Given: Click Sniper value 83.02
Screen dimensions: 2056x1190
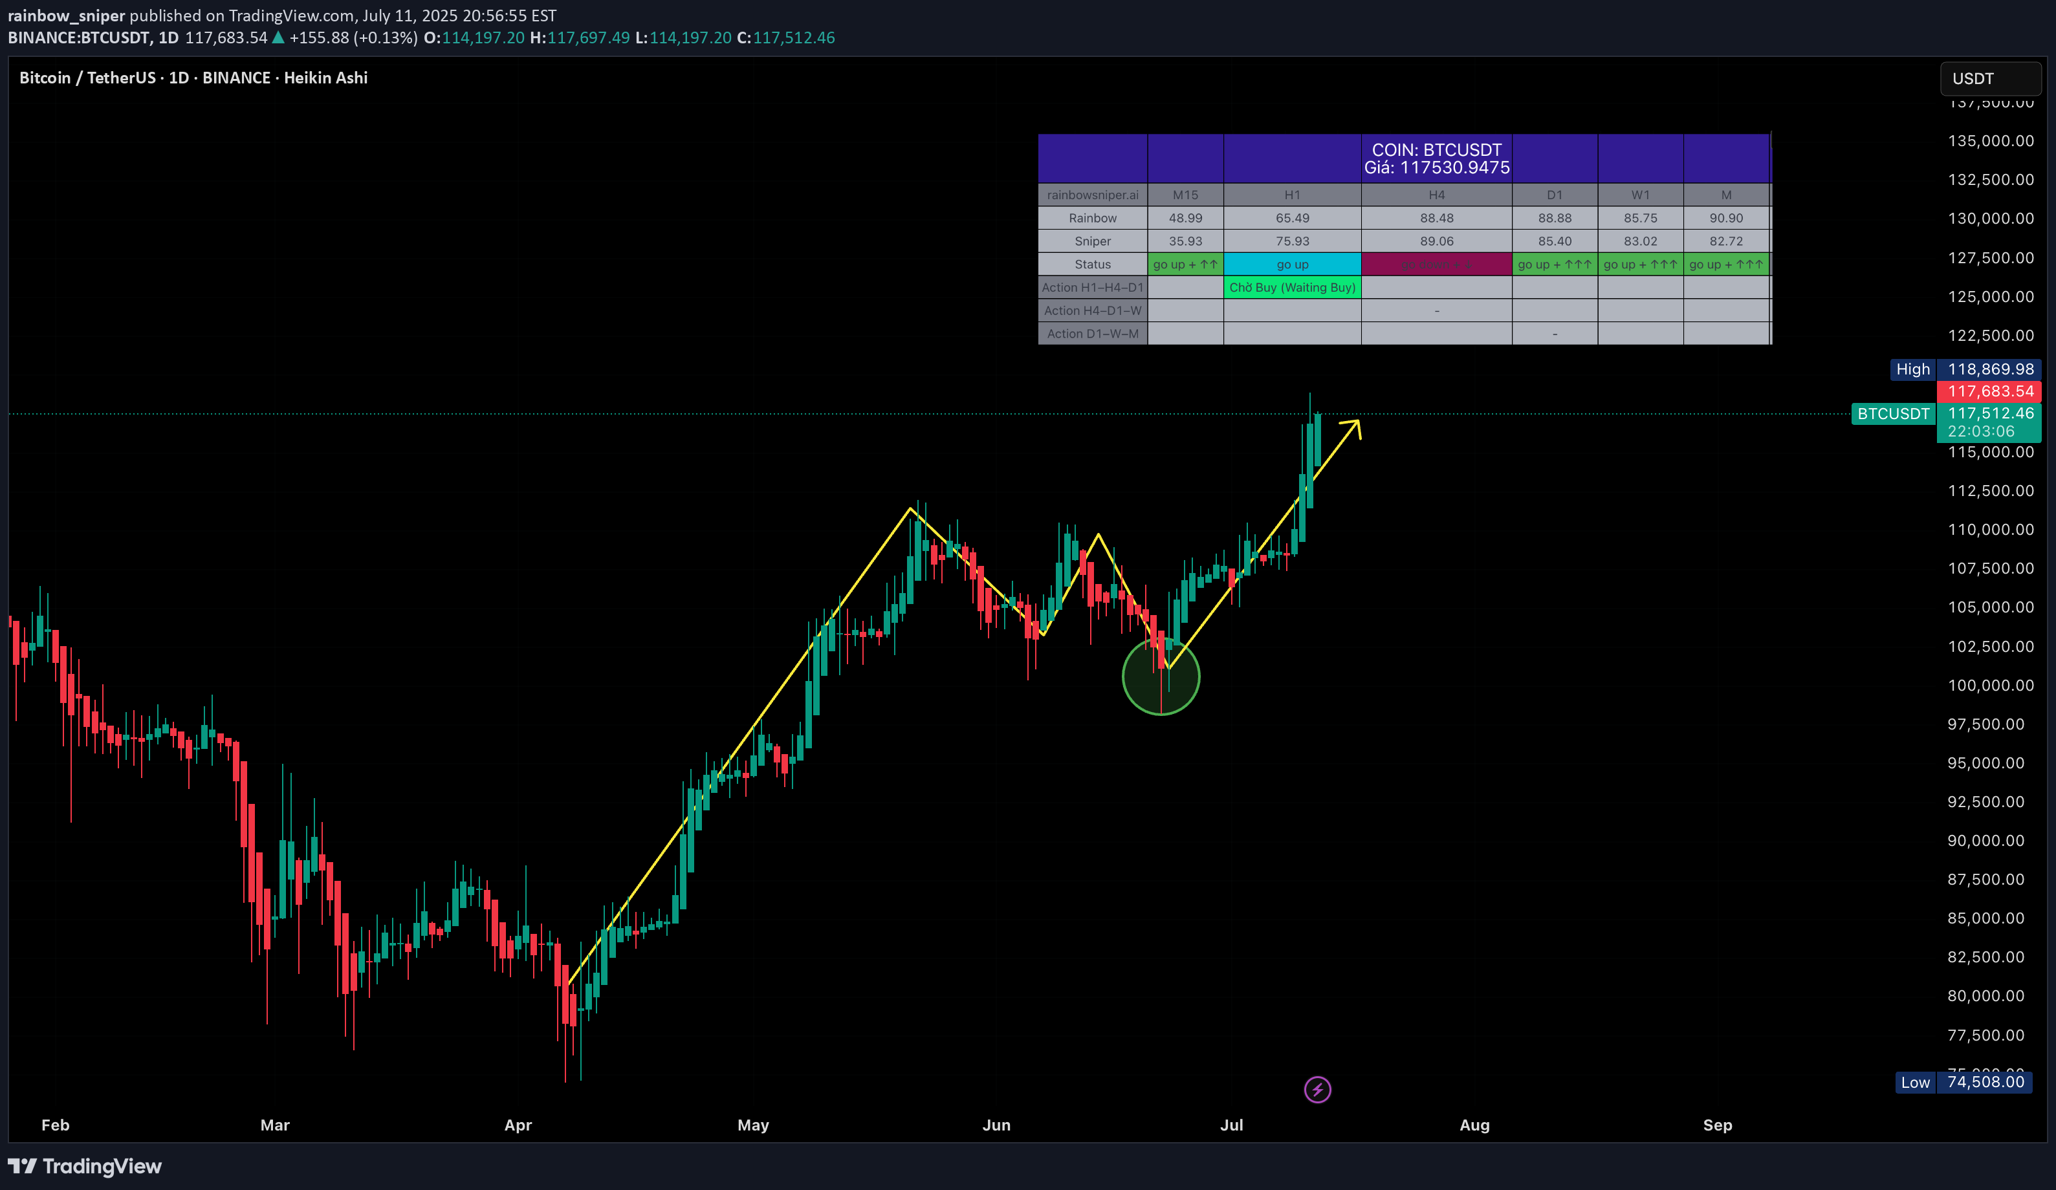Looking at the screenshot, I should point(1640,241).
